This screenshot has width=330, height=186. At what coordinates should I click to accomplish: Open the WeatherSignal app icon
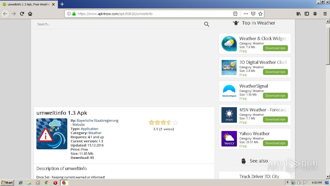click(x=229, y=91)
